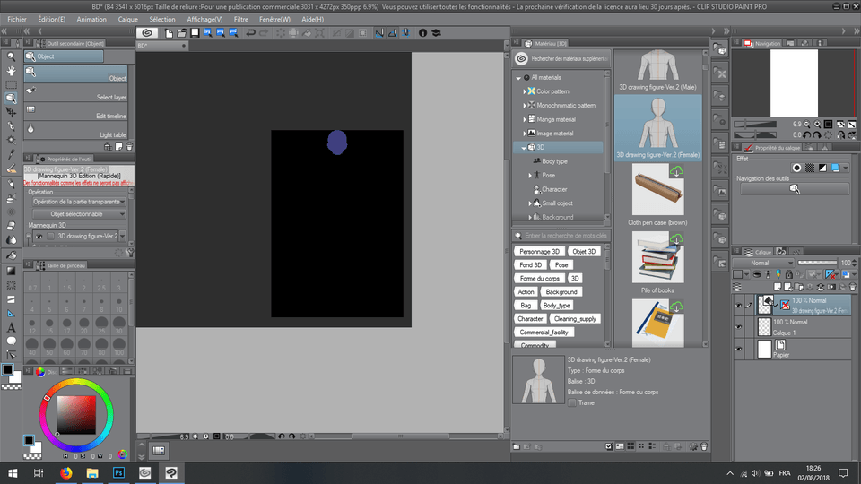
Task: Click the Objet 3D tag button
Action: (x=584, y=251)
